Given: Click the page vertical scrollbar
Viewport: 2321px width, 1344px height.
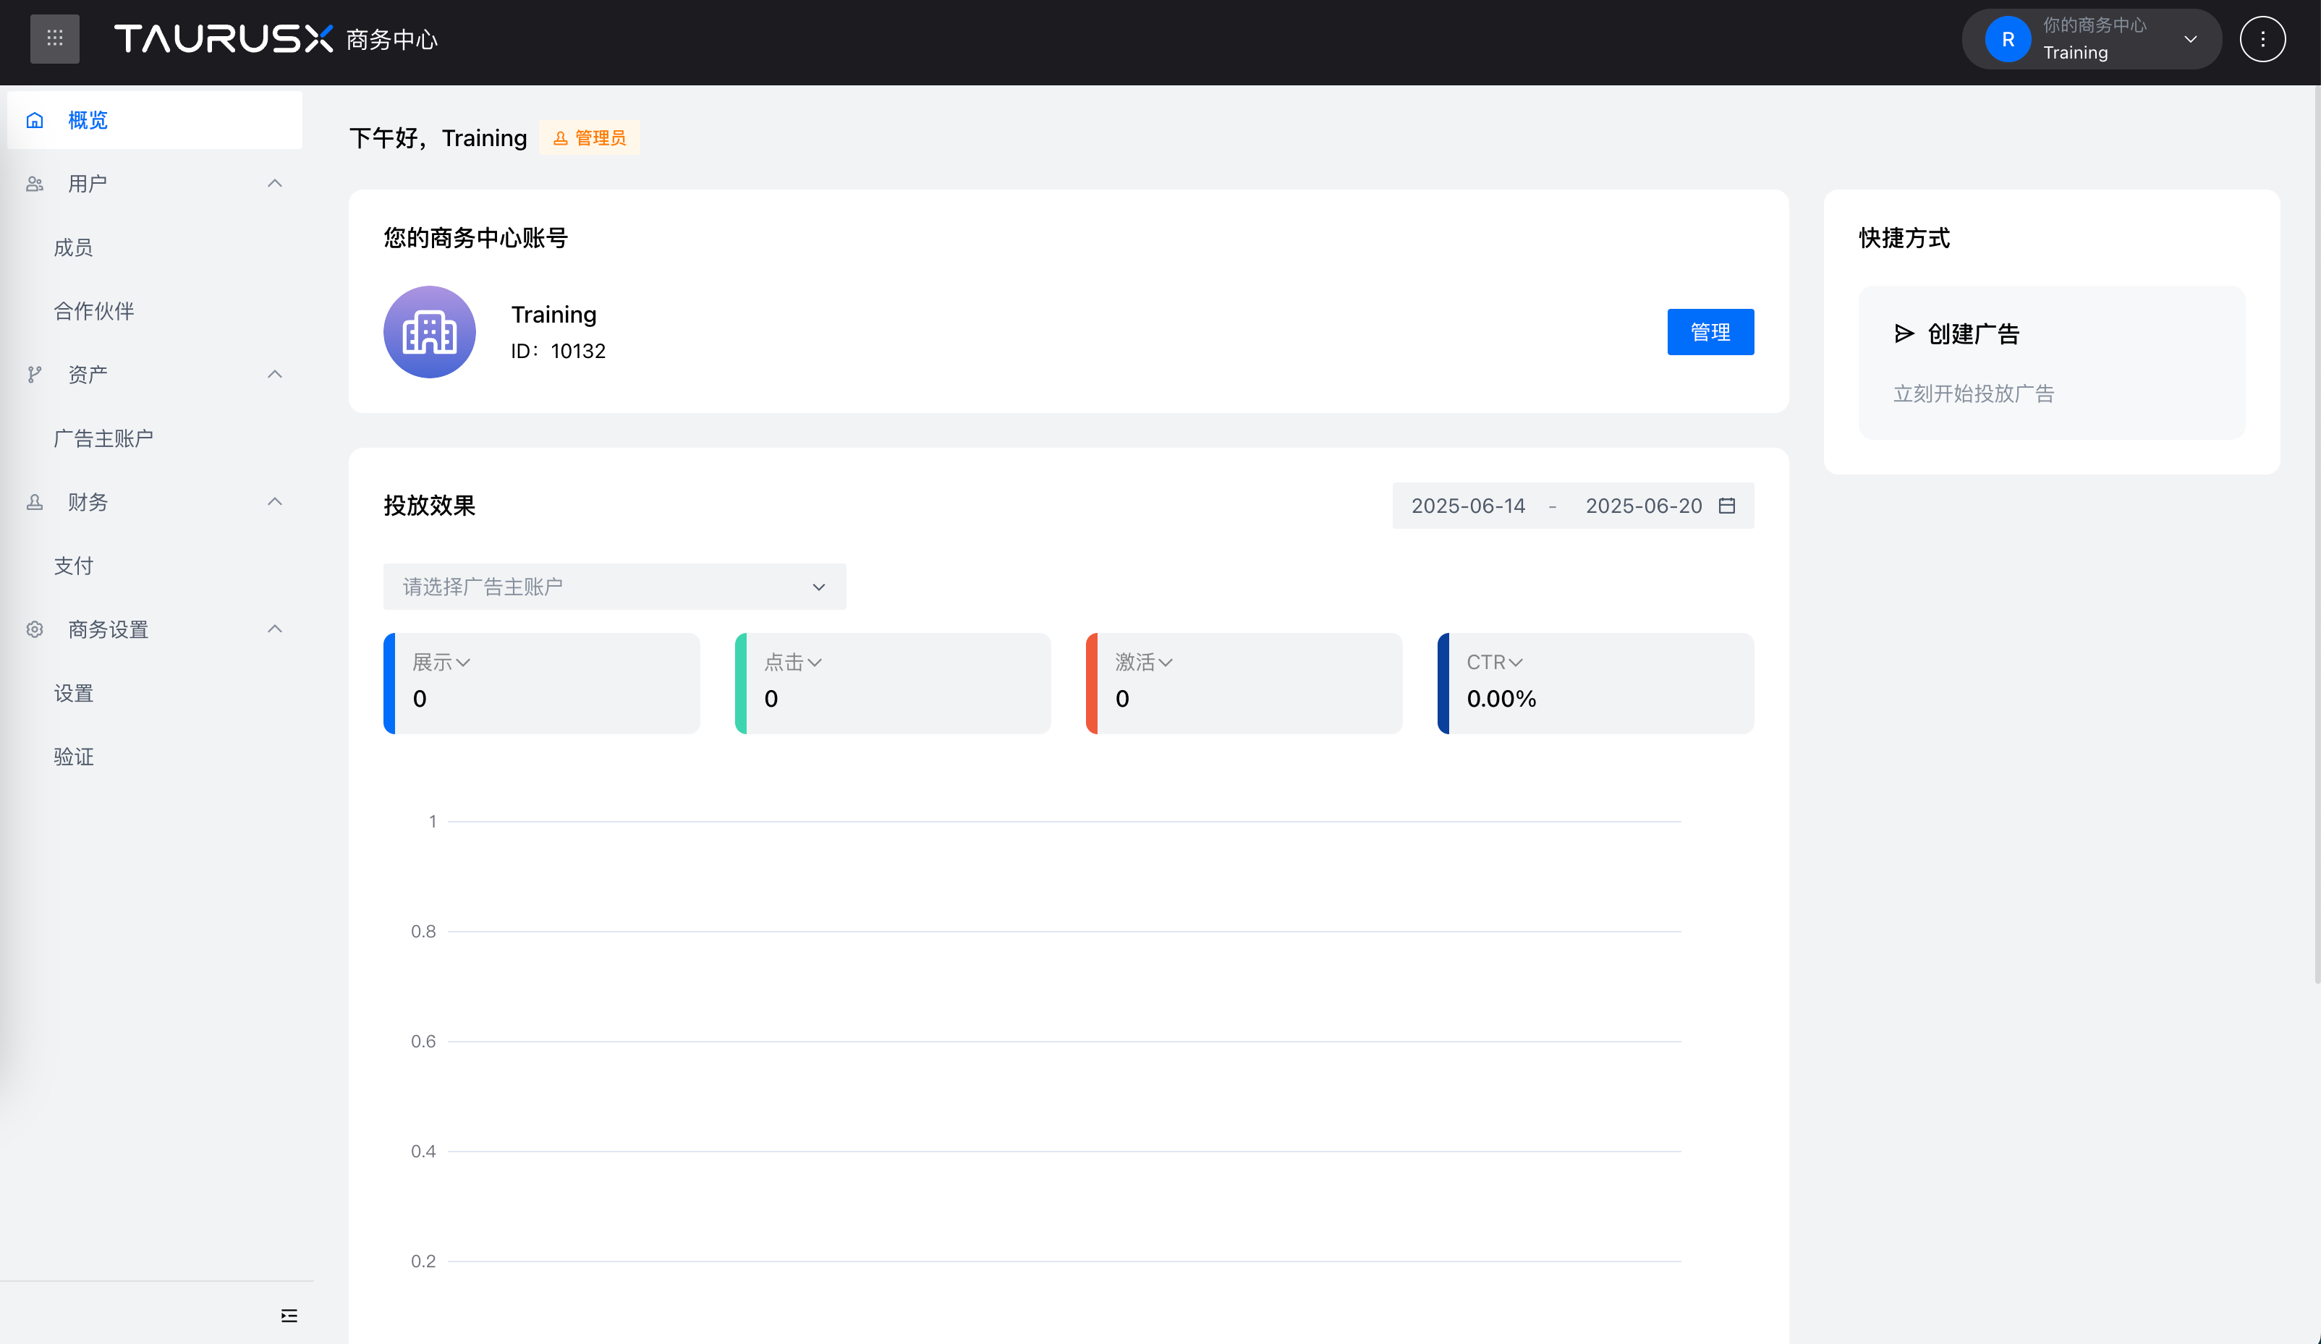Looking at the screenshot, I should [2317, 534].
